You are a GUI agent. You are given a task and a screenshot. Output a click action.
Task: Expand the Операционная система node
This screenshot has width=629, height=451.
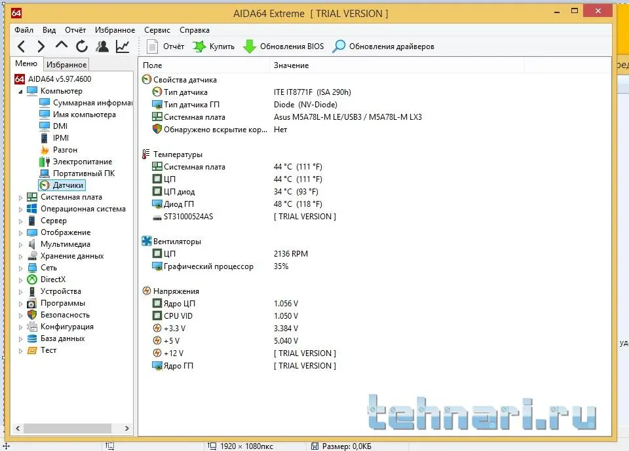point(20,209)
